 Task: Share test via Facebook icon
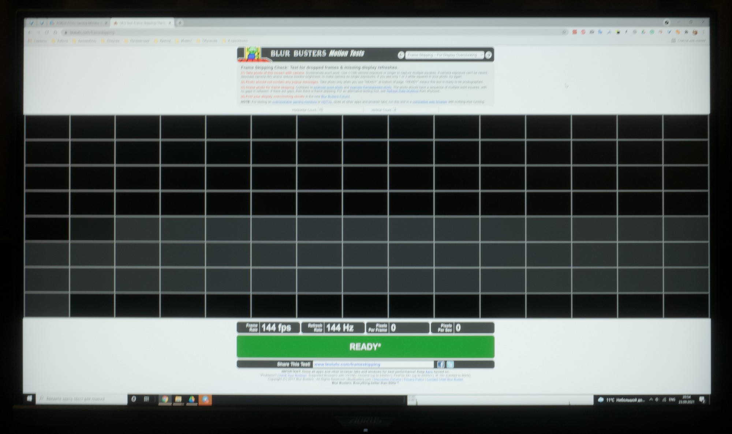pos(441,364)
